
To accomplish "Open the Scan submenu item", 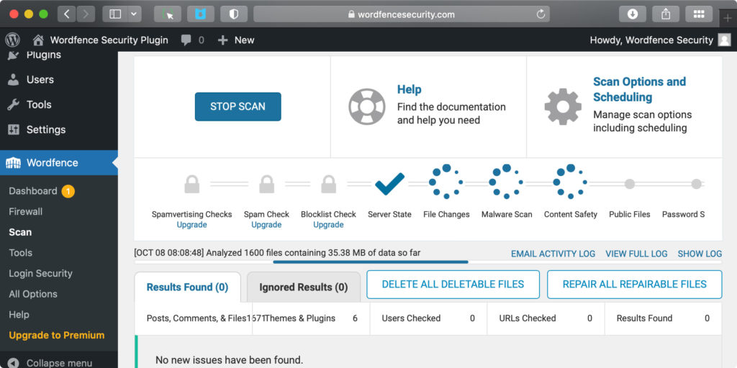I will 20,232.
